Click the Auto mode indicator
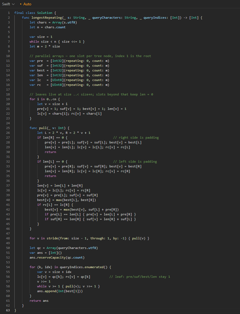 (26, 4)
